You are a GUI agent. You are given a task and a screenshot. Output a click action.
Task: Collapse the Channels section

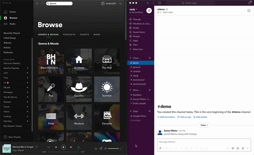(x=130, y=58)
